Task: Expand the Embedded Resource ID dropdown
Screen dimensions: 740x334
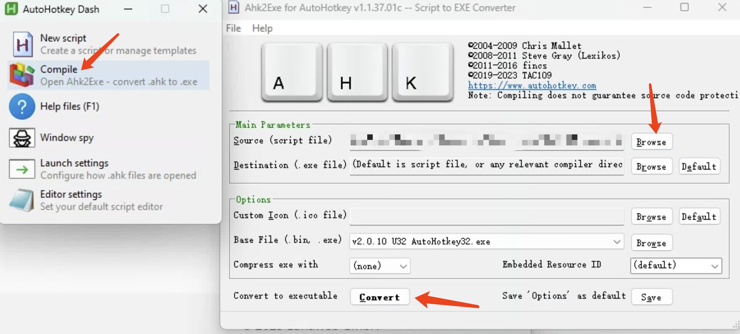Action: 715,266
